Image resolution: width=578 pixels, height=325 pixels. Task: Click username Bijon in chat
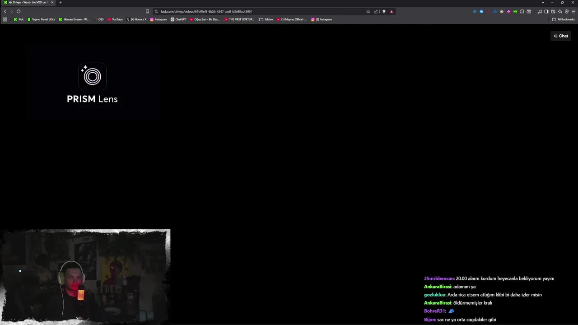(x=430, y=320)
